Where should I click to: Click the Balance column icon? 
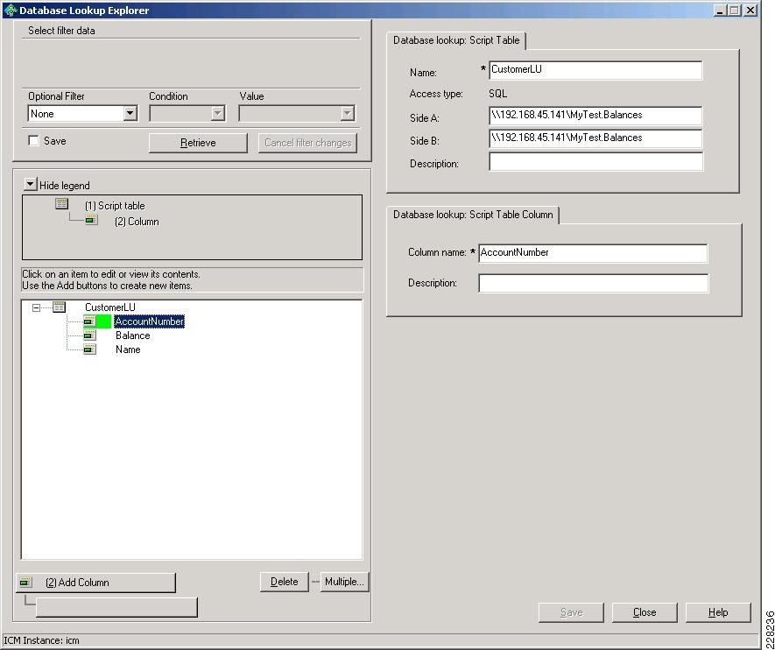(x=89, y=336)
